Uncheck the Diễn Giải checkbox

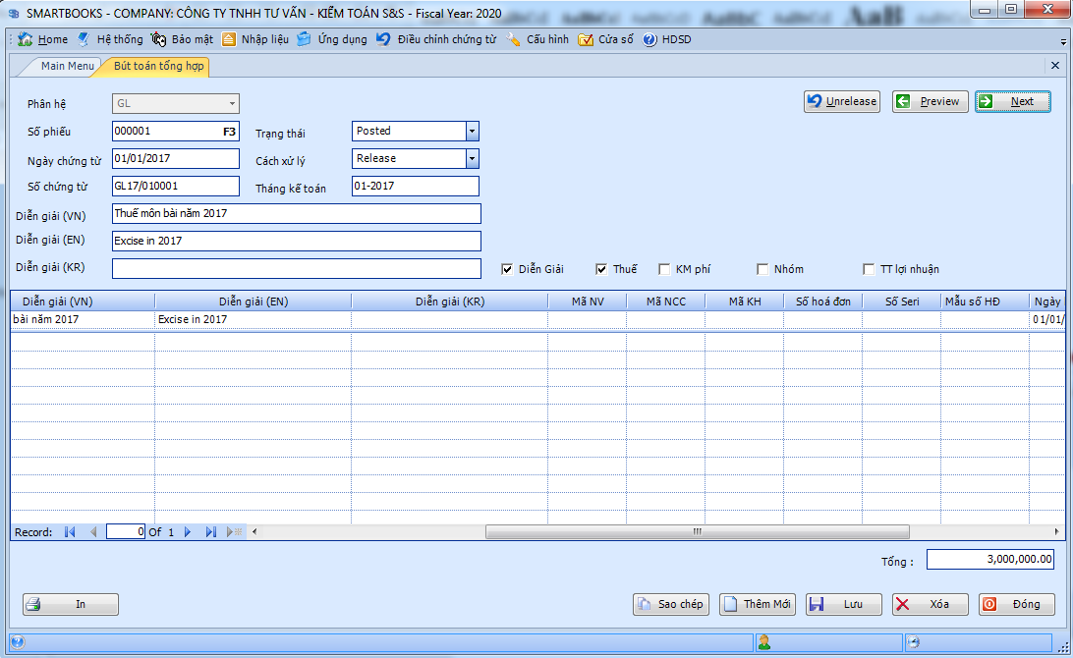click(x=507, y=269)
